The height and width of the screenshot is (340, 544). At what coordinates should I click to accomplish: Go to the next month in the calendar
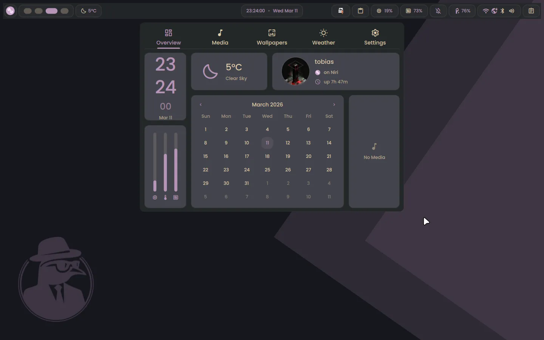pos(334,105)
